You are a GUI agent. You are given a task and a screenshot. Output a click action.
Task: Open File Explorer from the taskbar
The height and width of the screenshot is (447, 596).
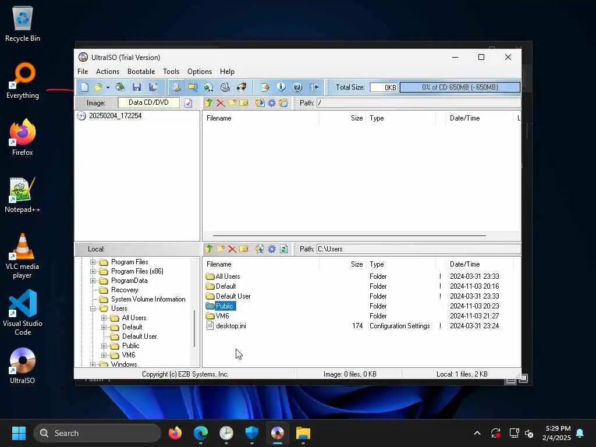(x=303, y=433)
